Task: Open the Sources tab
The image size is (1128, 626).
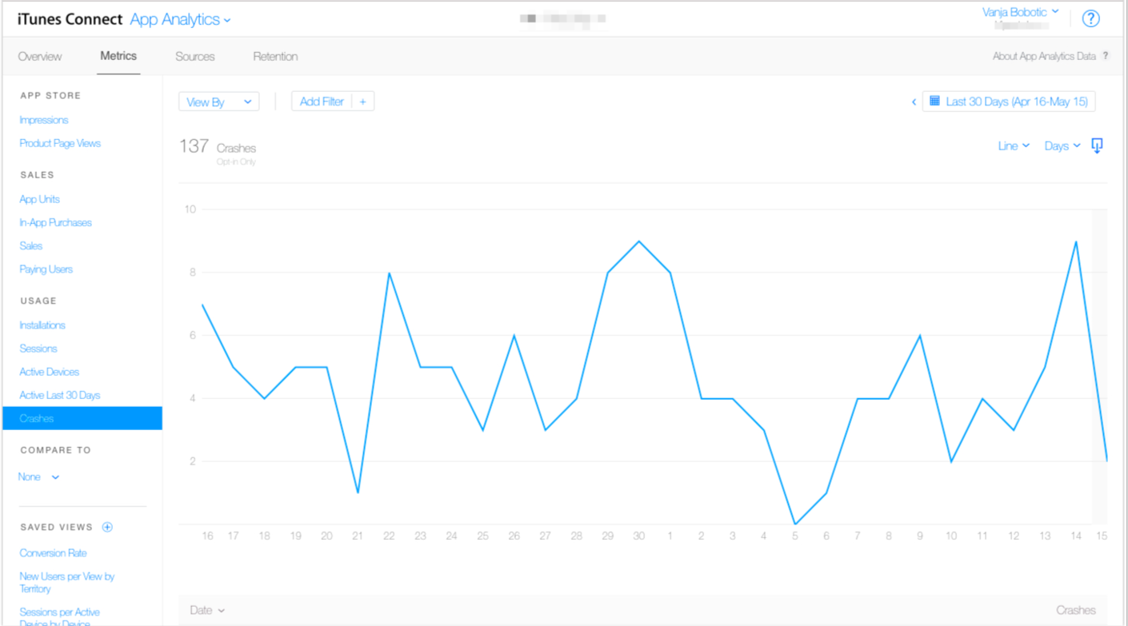Action: click(x=194, y=56)
